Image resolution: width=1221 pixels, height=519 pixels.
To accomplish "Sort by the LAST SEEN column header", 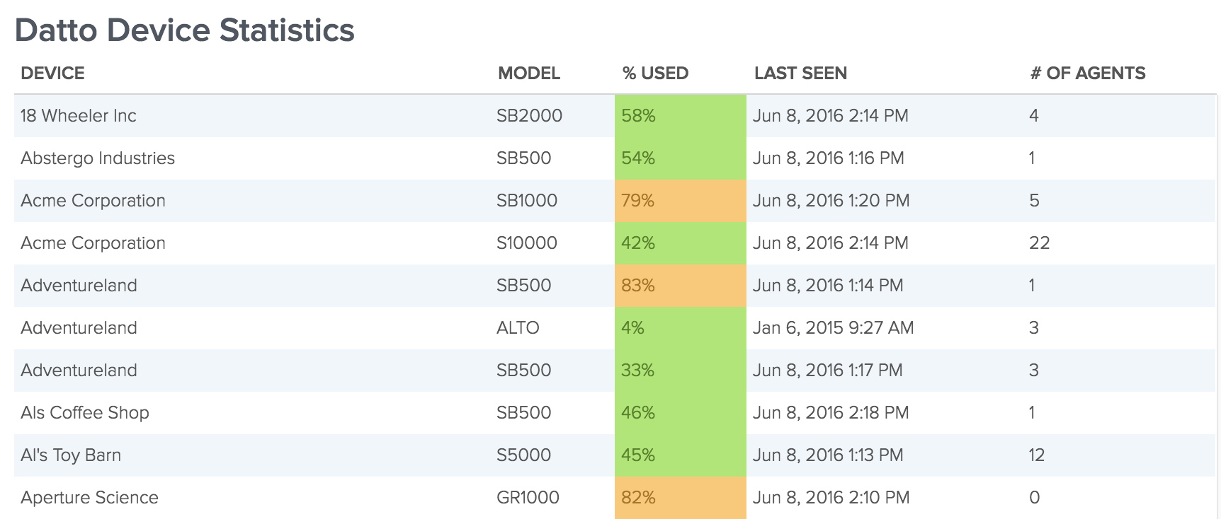I will click(x=800, y=74).
